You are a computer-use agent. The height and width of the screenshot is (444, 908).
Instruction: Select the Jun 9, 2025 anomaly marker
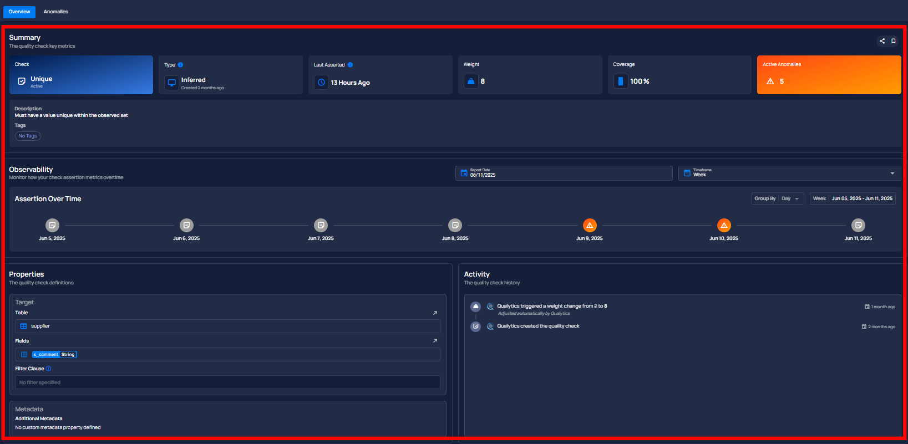point(590,225)
